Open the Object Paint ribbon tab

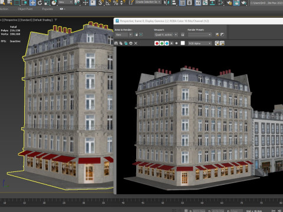[x=25, y=9]
